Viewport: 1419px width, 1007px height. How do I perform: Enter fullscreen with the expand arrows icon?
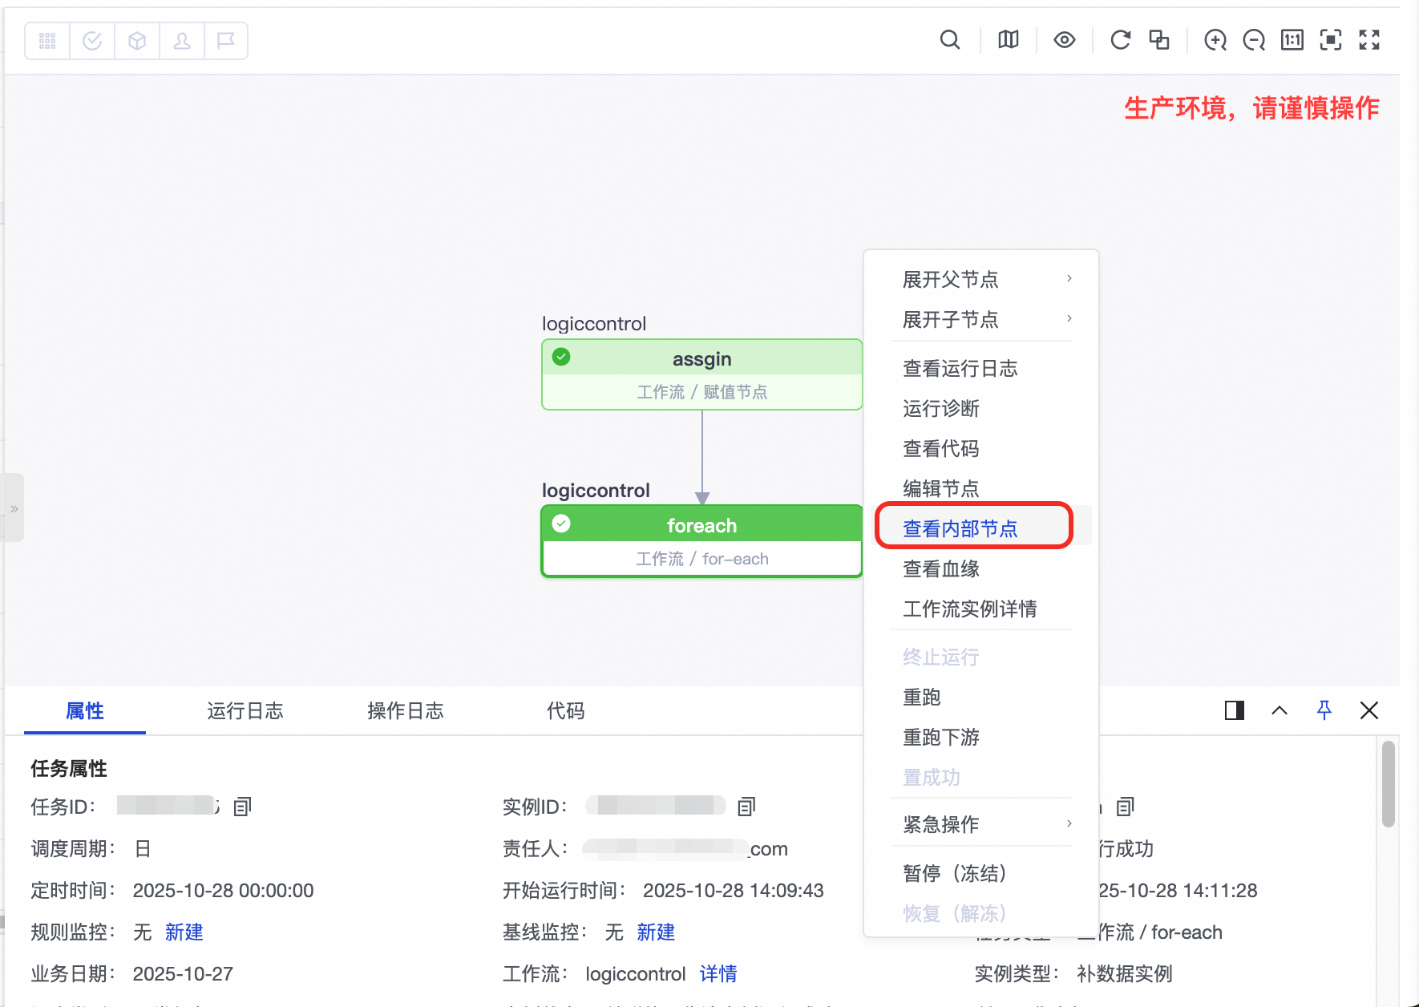tap(1369, 39)
